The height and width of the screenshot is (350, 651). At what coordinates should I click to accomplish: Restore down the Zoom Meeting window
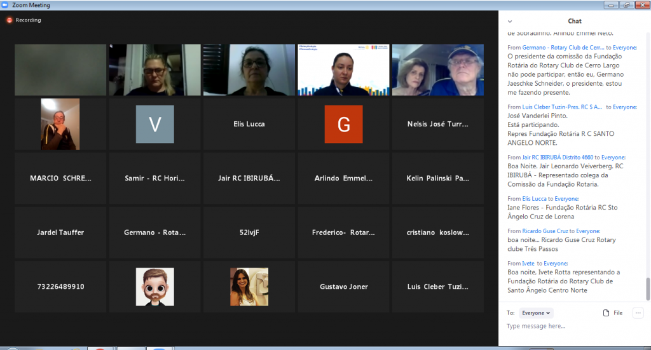click(626, 5)
